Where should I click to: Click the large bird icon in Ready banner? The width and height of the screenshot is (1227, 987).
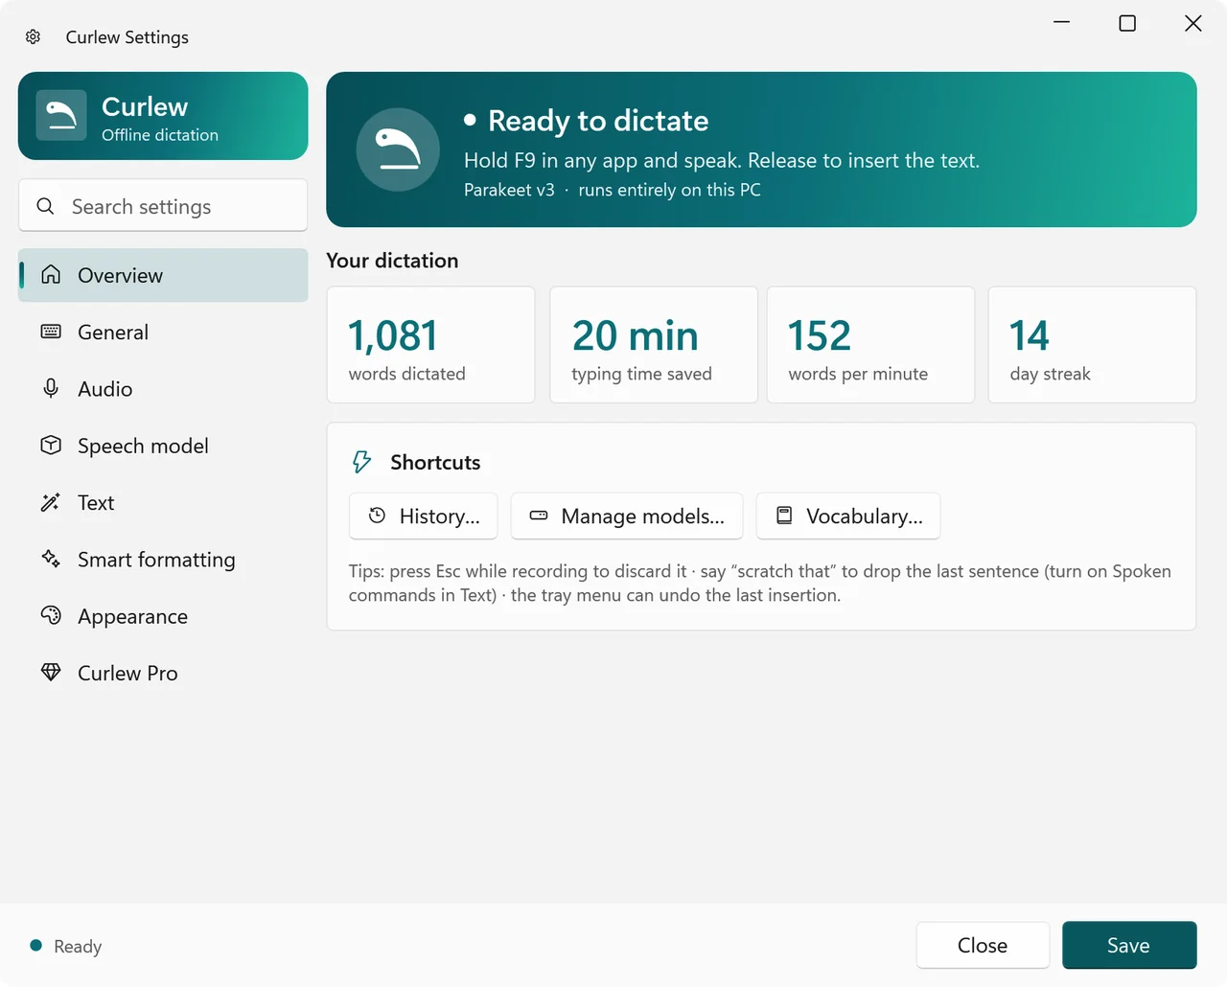click(x=398, y=149)
